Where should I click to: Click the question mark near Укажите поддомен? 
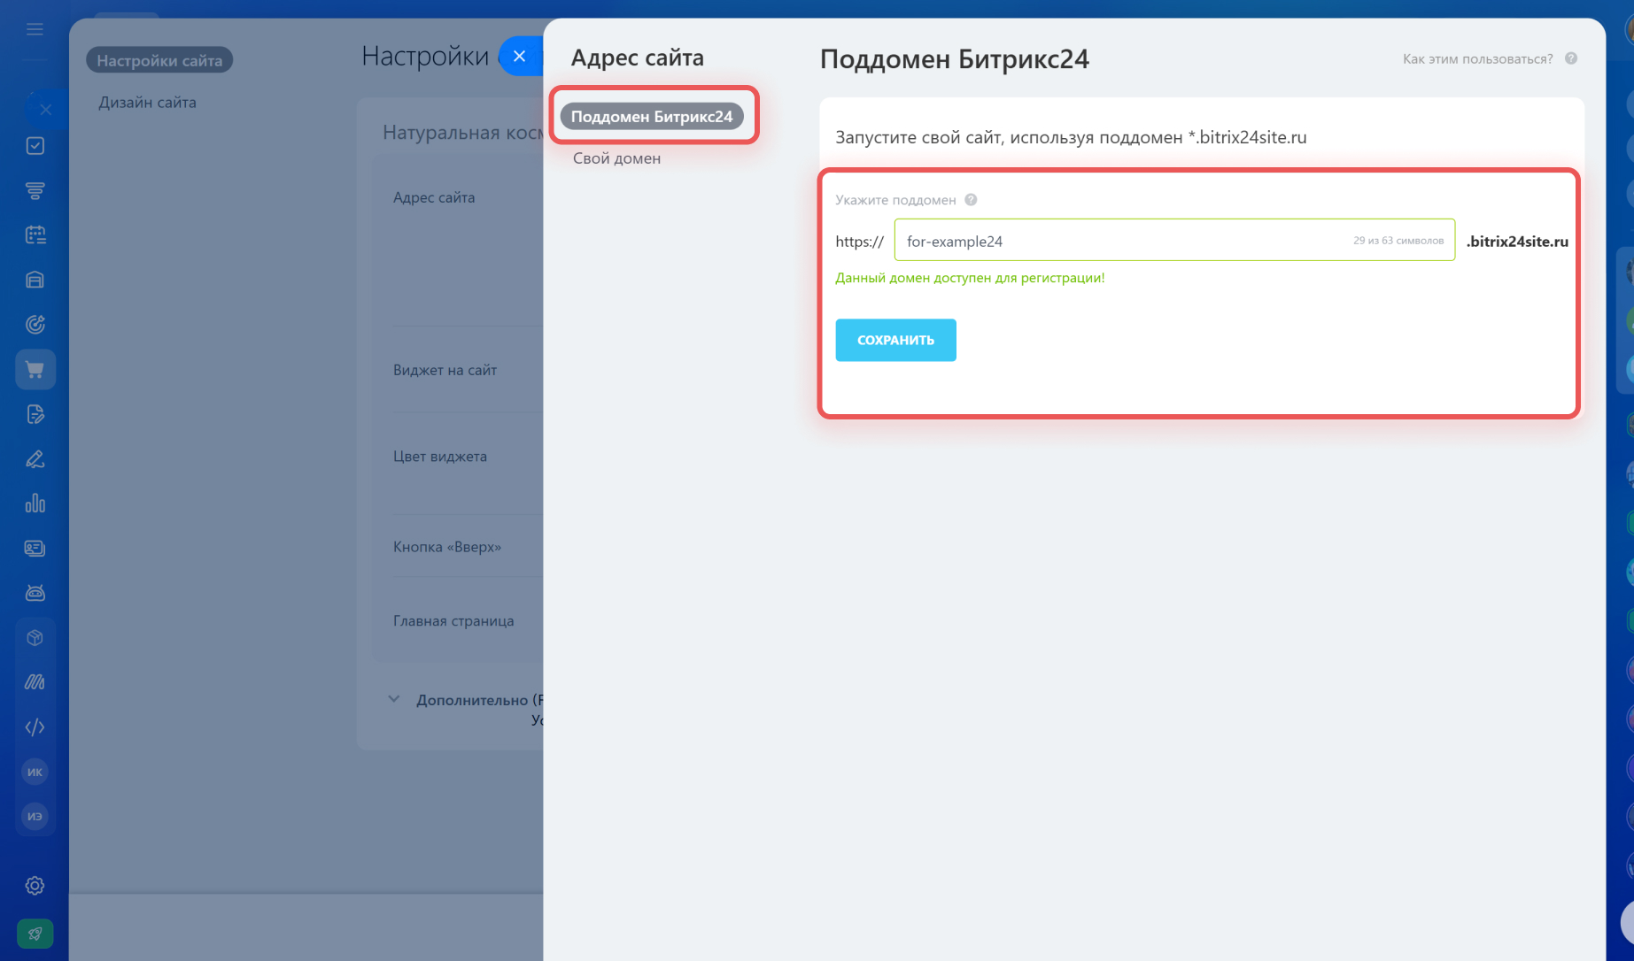(x=971, y=200)
